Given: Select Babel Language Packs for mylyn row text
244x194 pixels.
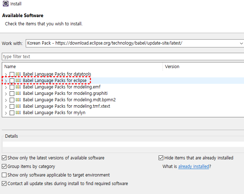Looking at the screenshot, I should tap(54, 113).
